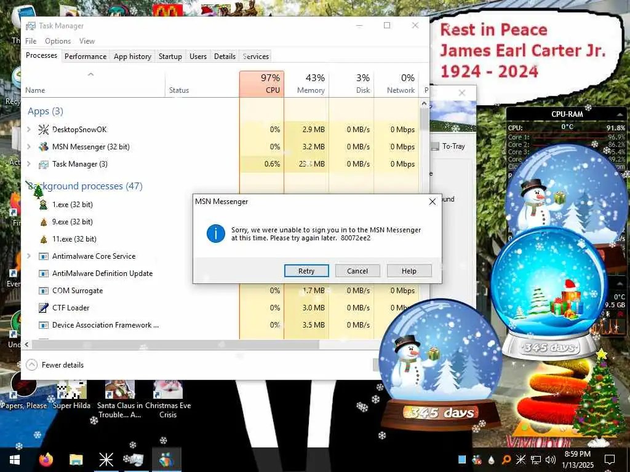Click the horizontal scrollbar in Task Manager
Image resolution: width=630 pixels, height=472 pixels.
coord(175,344)
